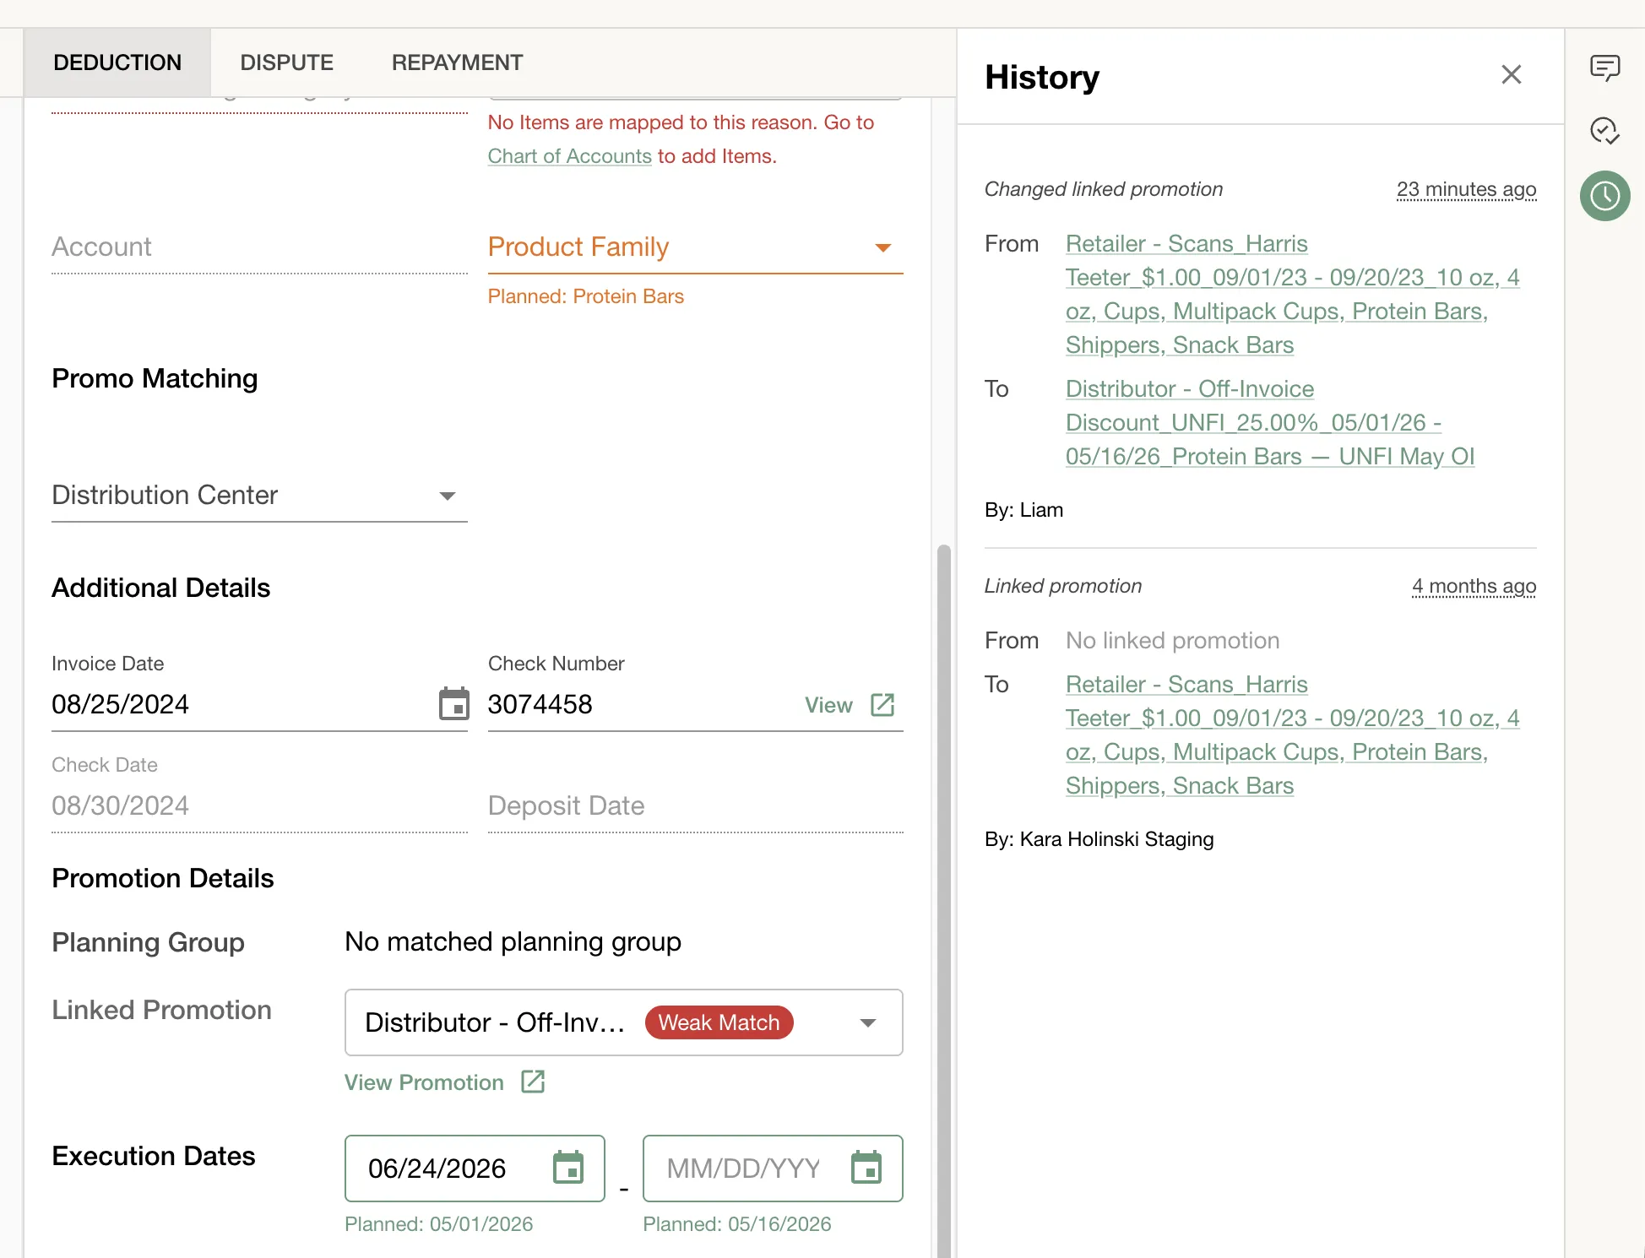Click 'No linked promotion' text
This screenshot has height=1258, width=1645.
(x=1172, y=641)
